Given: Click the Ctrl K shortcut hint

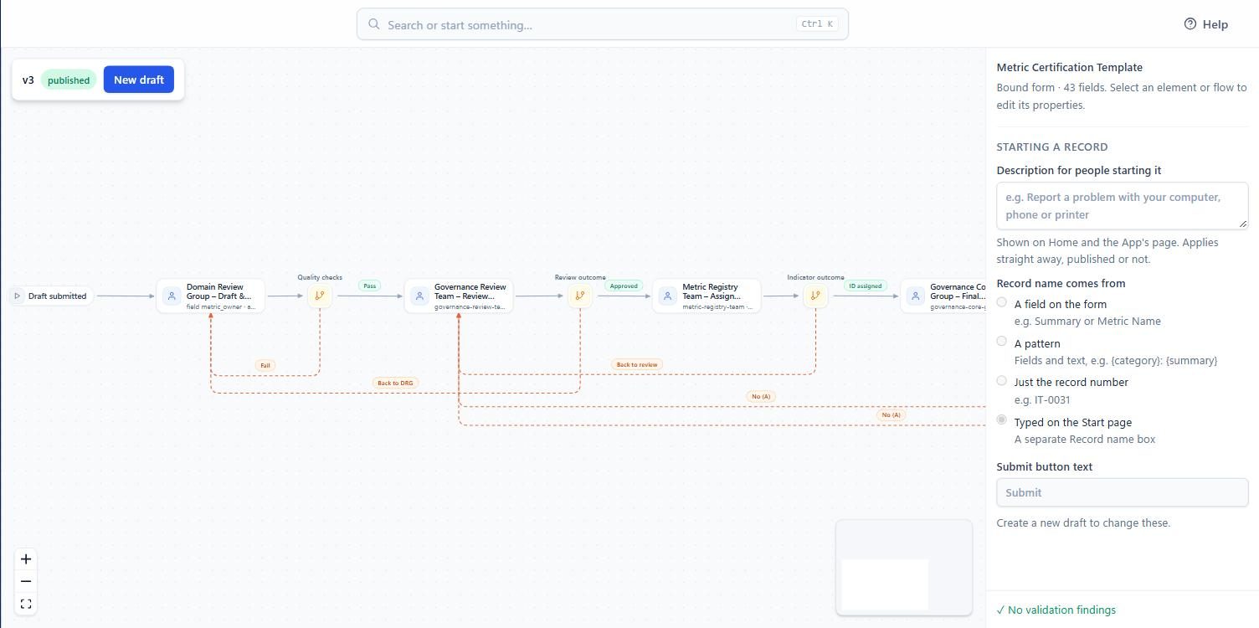Looking at the screenshot, I should click(817, 24).
